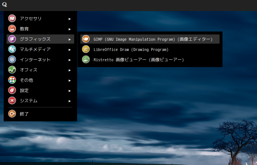Click the GIMP mascot icon
This screenshot has width=257, height=165.
tap(86, 39)
